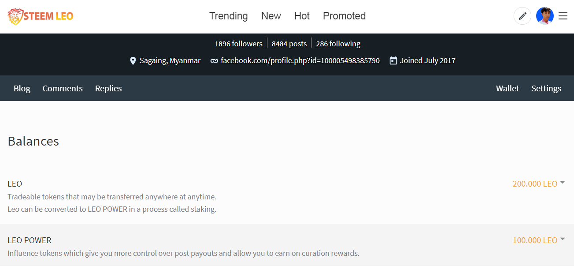Viewport: 574px width, 266px height.
Task: Click the LEO row title
Action: [15, 184]
